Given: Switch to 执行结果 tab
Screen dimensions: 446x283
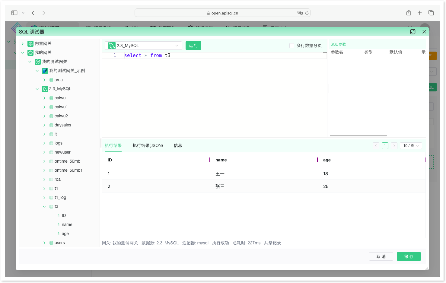Looking at the screenshot, I should pos(113,145).
